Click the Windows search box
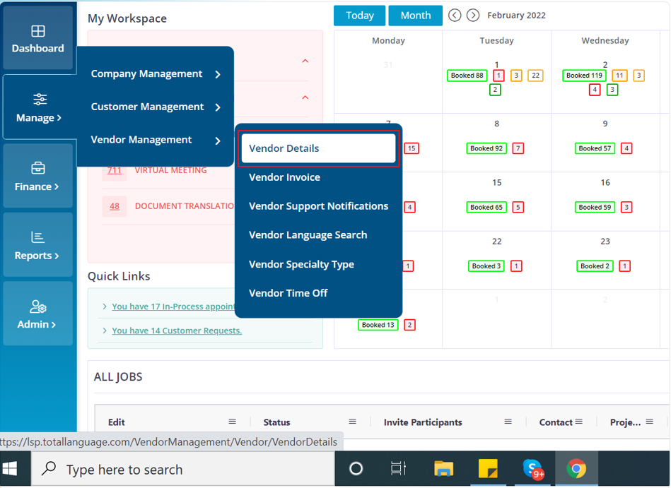Viewport: 671px width, 488px height. coord(184,470)
